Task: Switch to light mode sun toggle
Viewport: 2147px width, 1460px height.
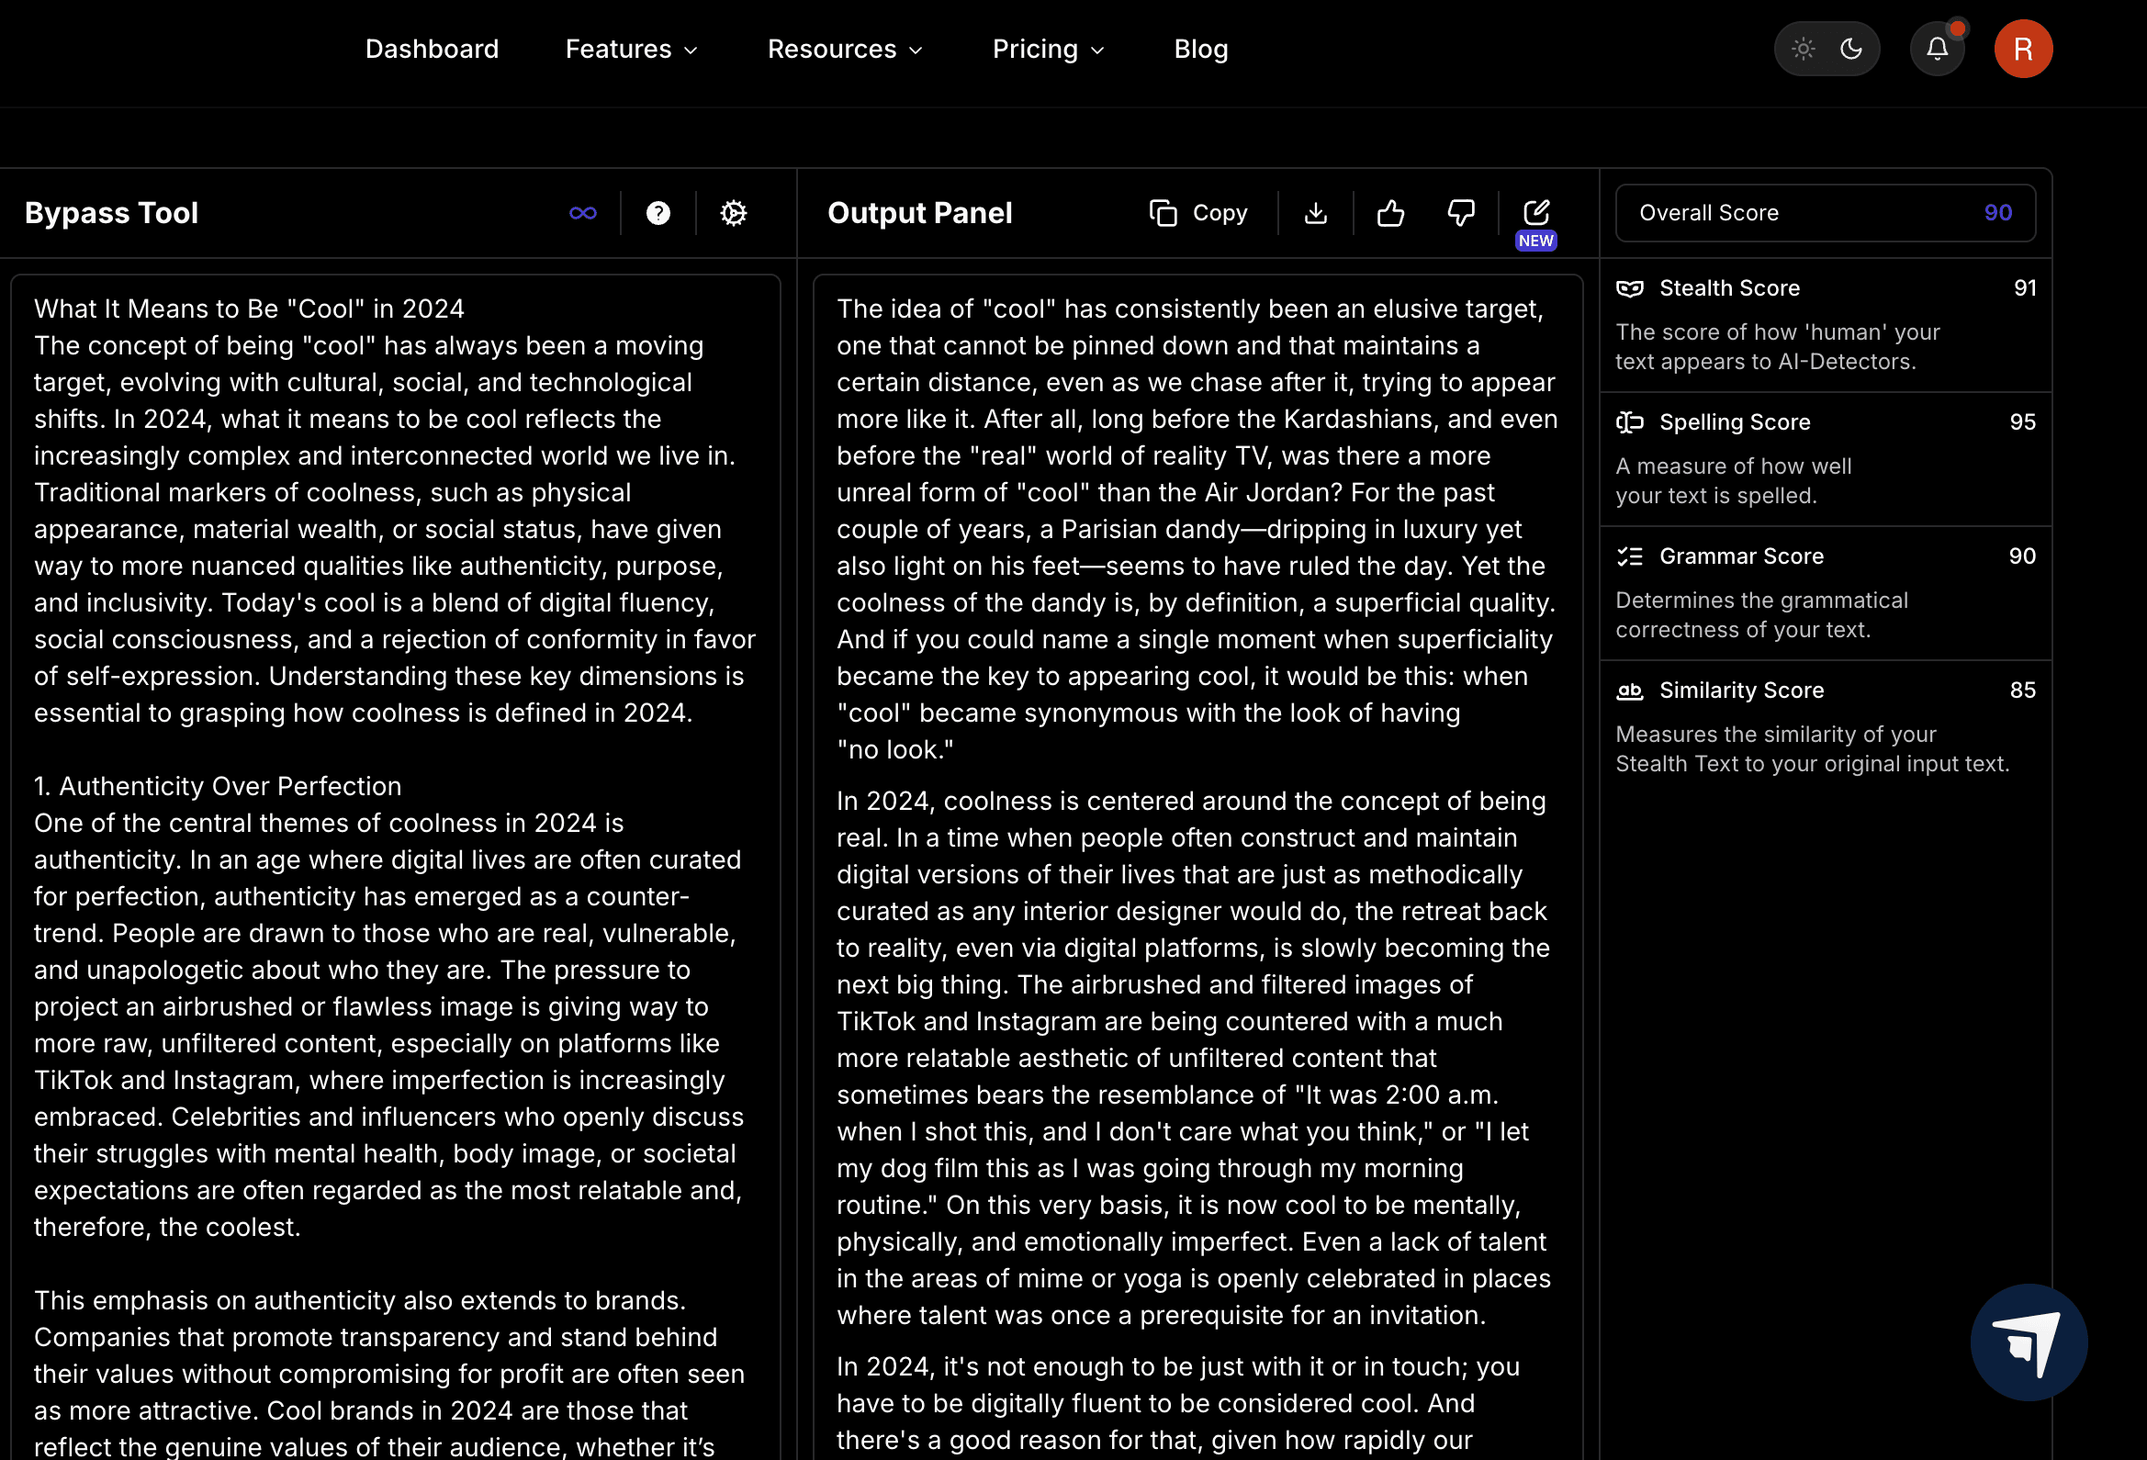Action: click(x=1804, y=49)
